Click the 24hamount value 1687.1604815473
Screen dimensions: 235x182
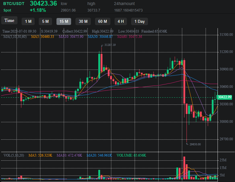click(128, 10)
